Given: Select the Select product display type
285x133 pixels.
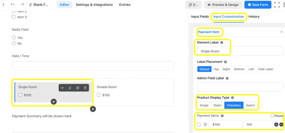Looking at the screenshot, I should (250, 105).
